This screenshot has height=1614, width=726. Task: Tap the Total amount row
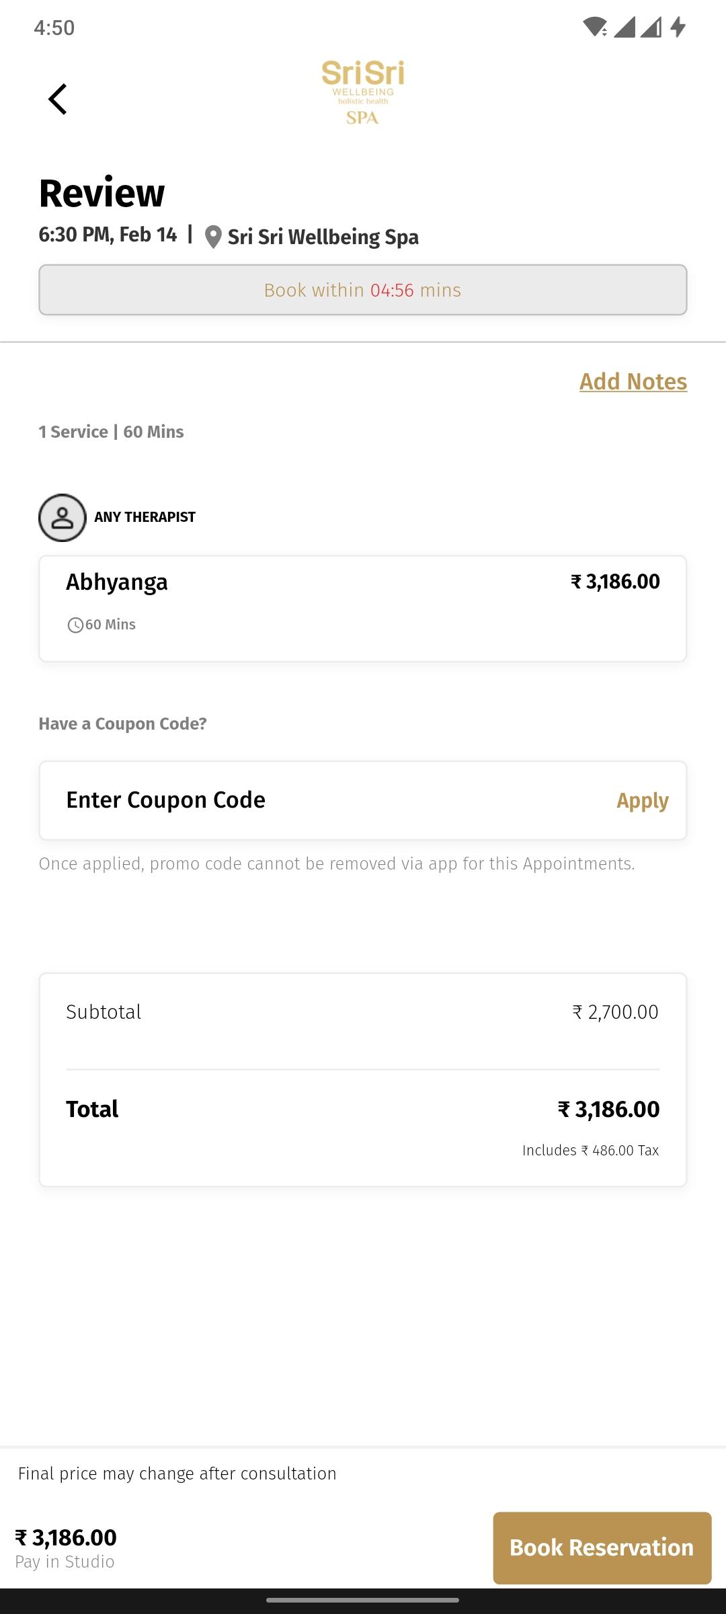[363, 1109]
